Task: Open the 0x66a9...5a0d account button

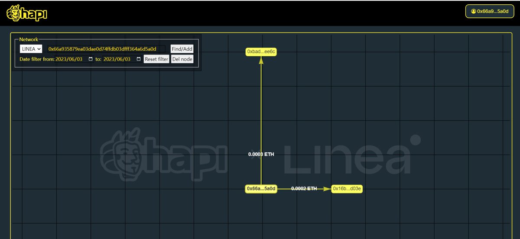Action: 490,11
